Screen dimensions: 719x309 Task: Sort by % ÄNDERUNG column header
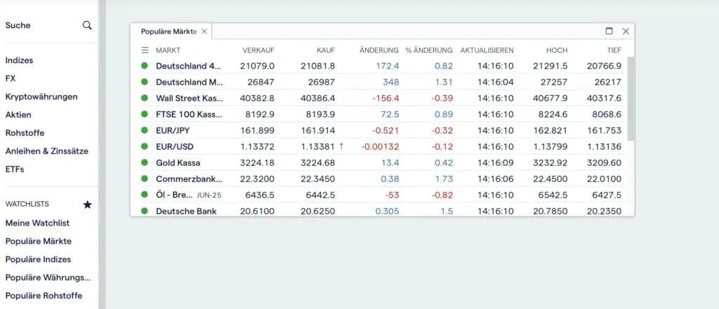pos(428,50)
